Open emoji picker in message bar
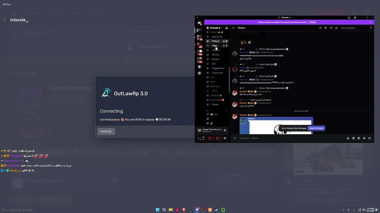 [364, 138]
